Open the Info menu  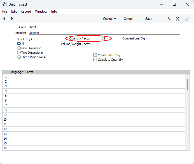(x=54, y=11)
